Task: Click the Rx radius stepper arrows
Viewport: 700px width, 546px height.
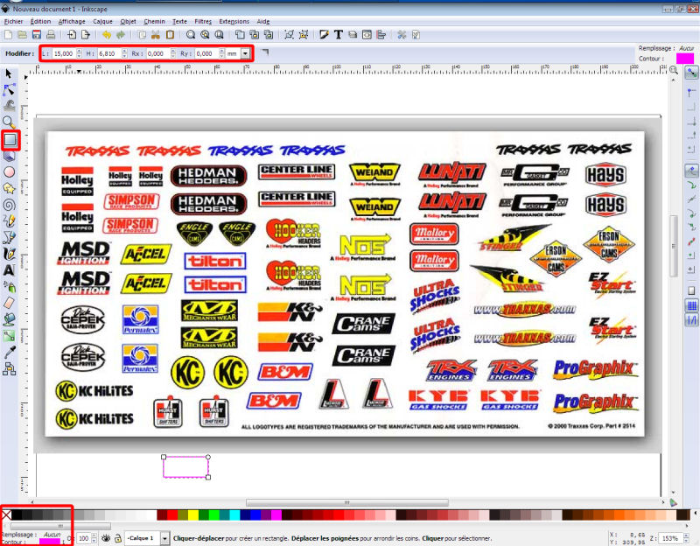Action: point(173,53)
